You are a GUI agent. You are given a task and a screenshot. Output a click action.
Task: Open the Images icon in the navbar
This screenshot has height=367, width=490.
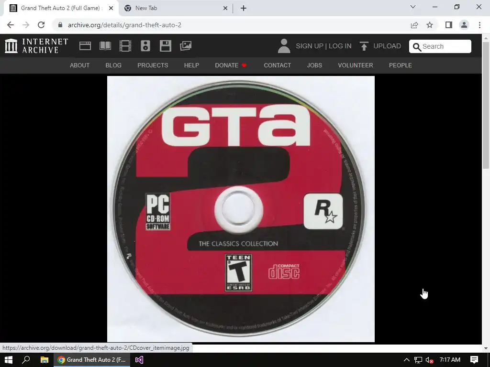pyautogui.click(x=186, y=46)
